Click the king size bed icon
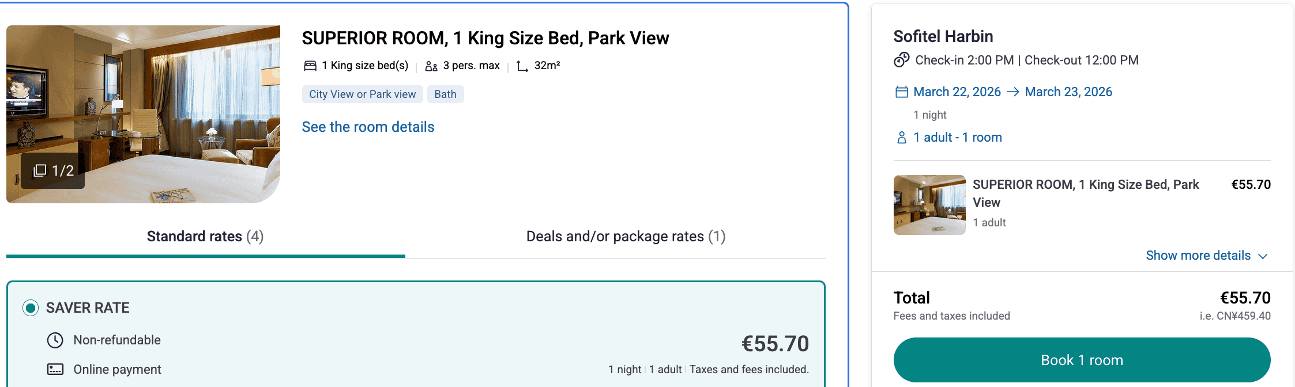 (x=310, y=66)
